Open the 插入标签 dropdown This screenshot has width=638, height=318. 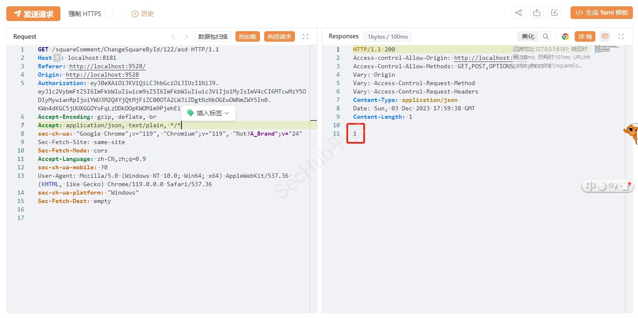point(208,113)
